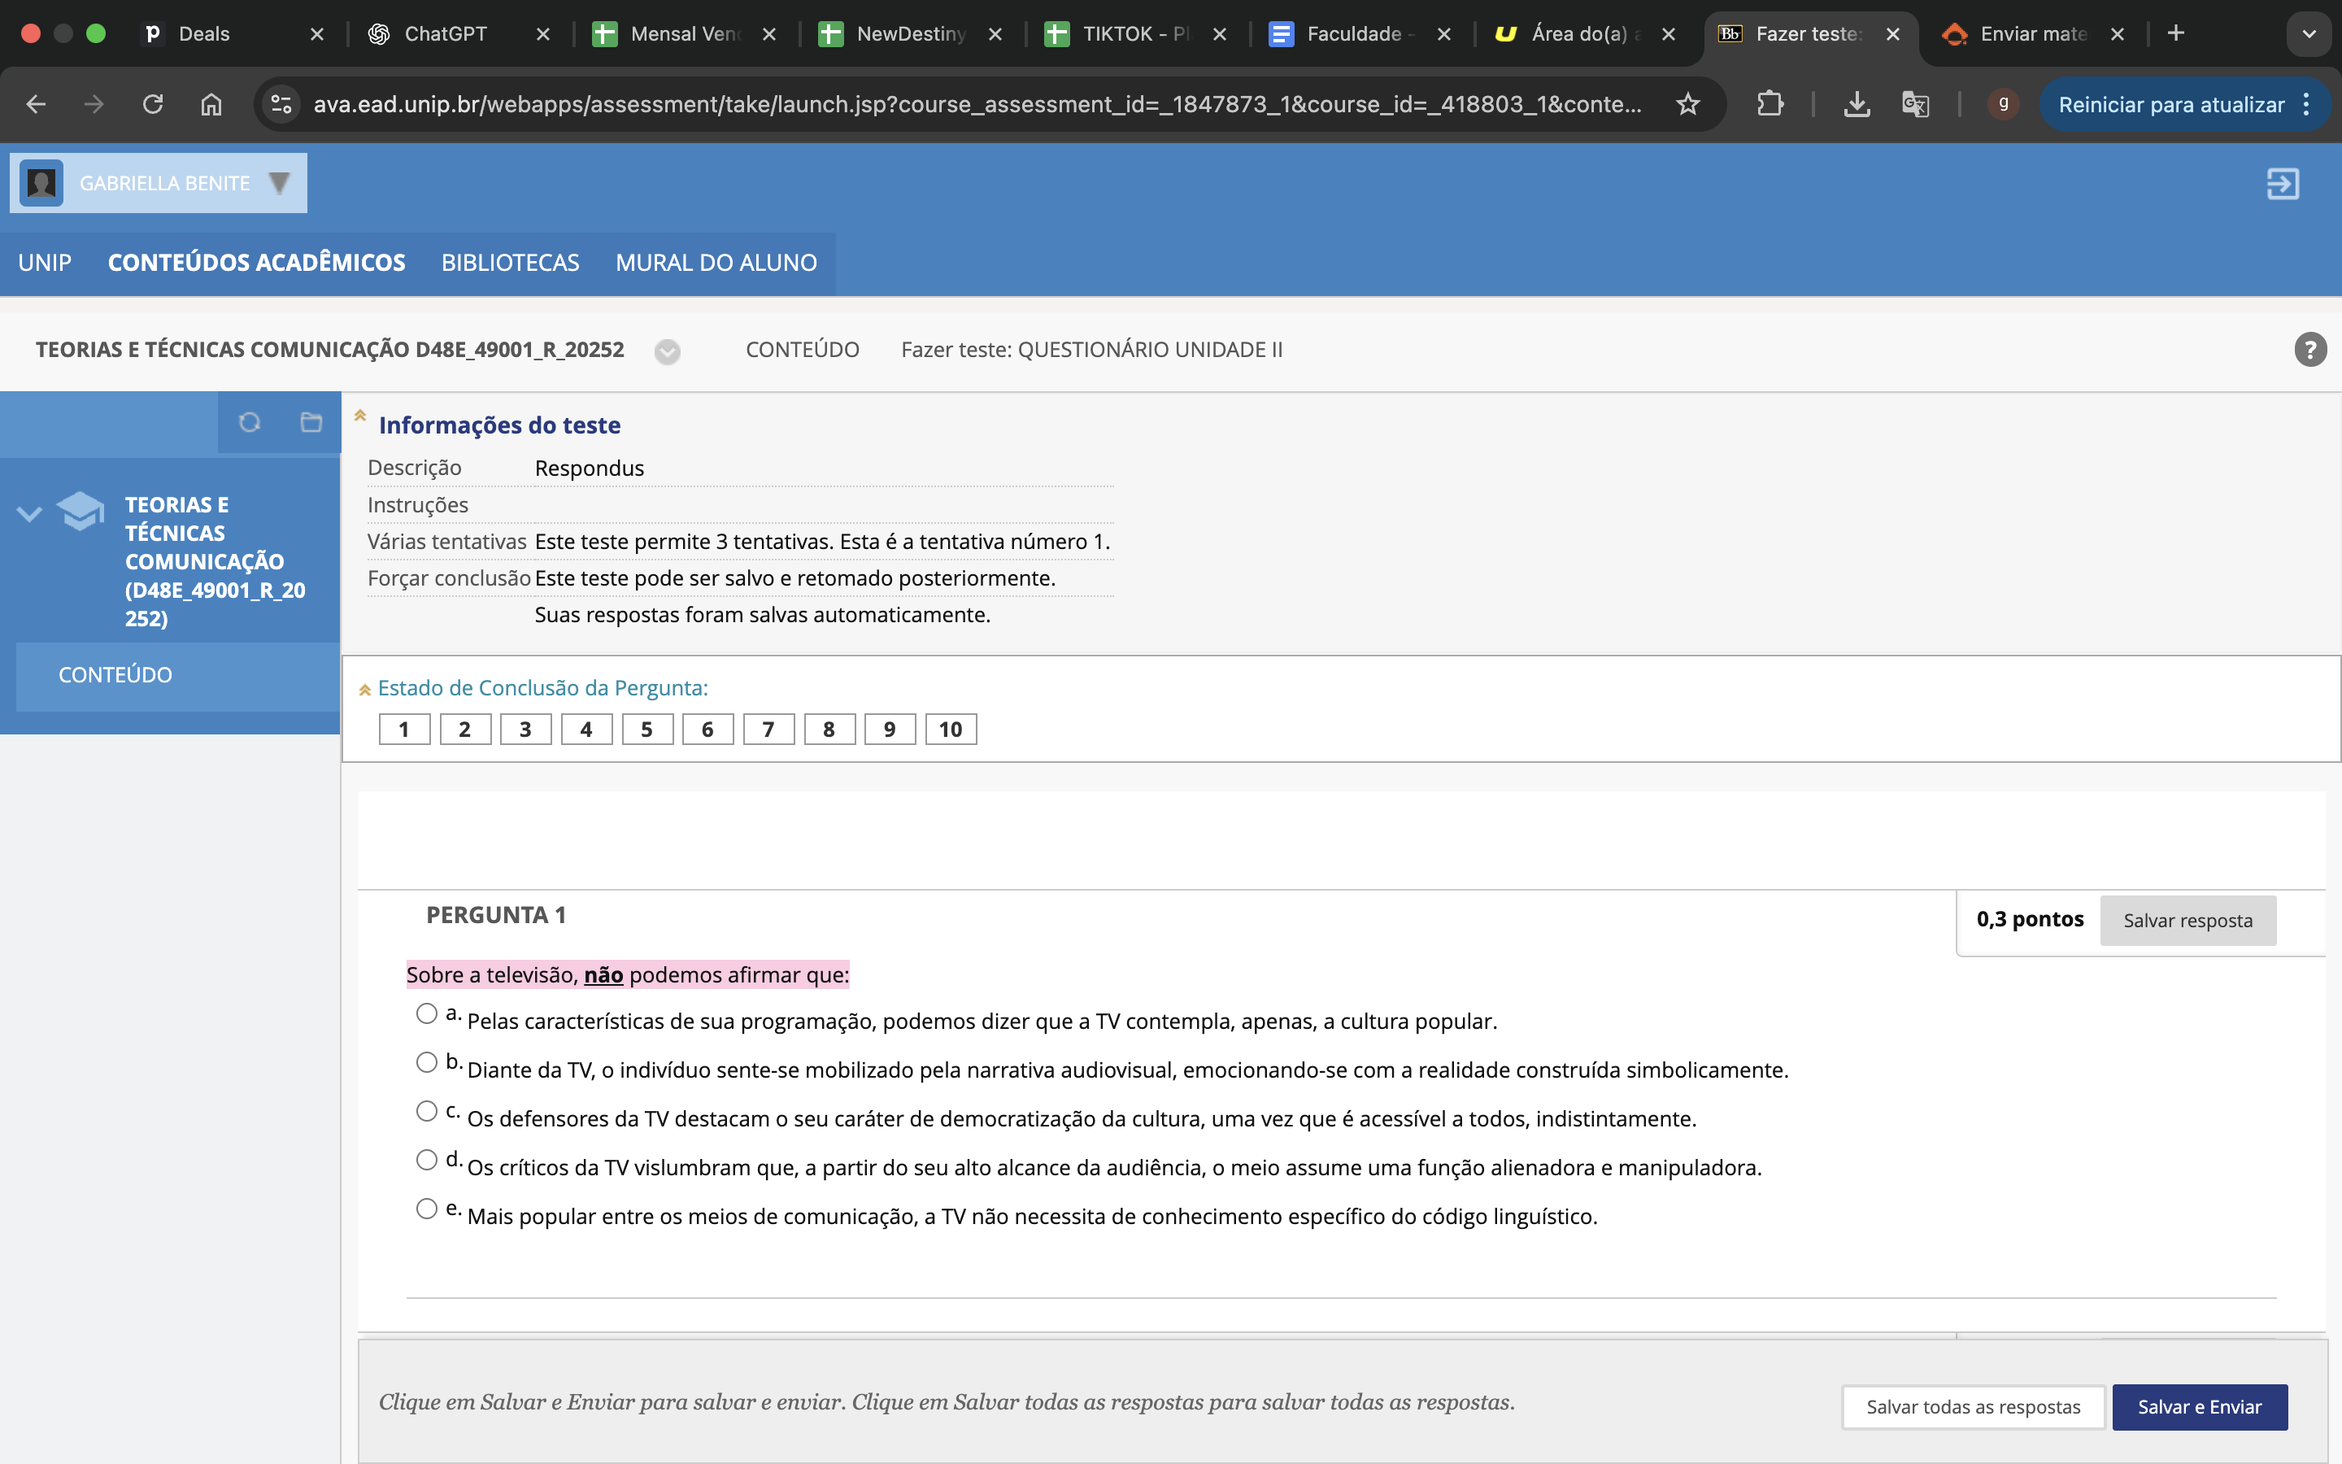
Task: Bookmark page with the star icon
Action: click(x=1687, y=105)
